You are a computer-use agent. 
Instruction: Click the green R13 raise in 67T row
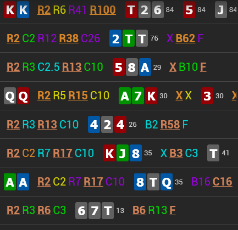click(158, 210)
